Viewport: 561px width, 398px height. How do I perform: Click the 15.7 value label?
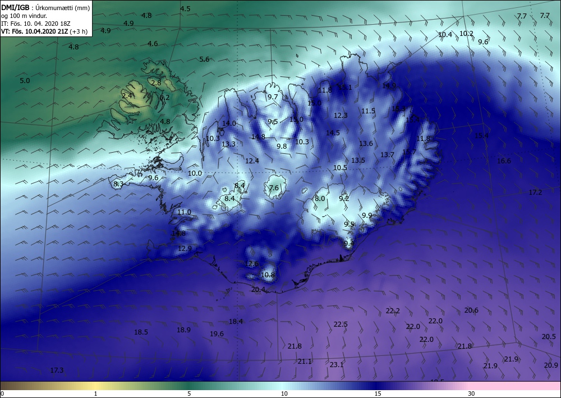(x=410, y=152)
